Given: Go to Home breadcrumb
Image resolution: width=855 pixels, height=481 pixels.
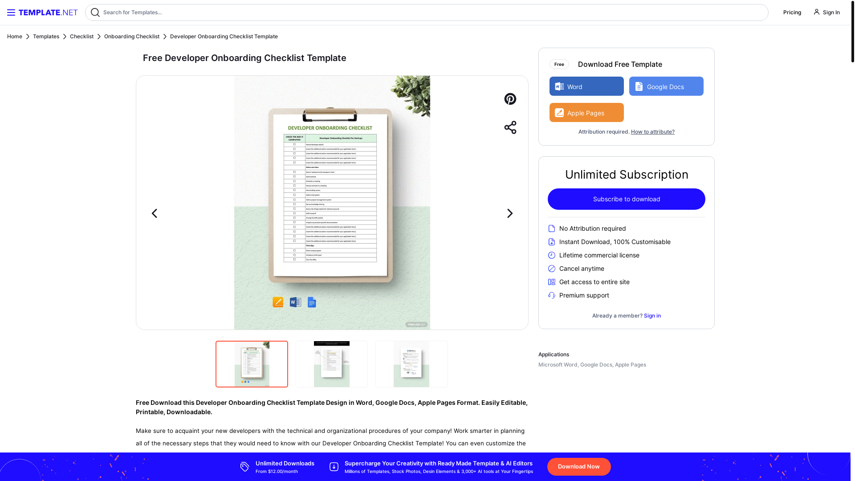Looking at the screenshot, I should pyautogui.click(x=15, y=37).
